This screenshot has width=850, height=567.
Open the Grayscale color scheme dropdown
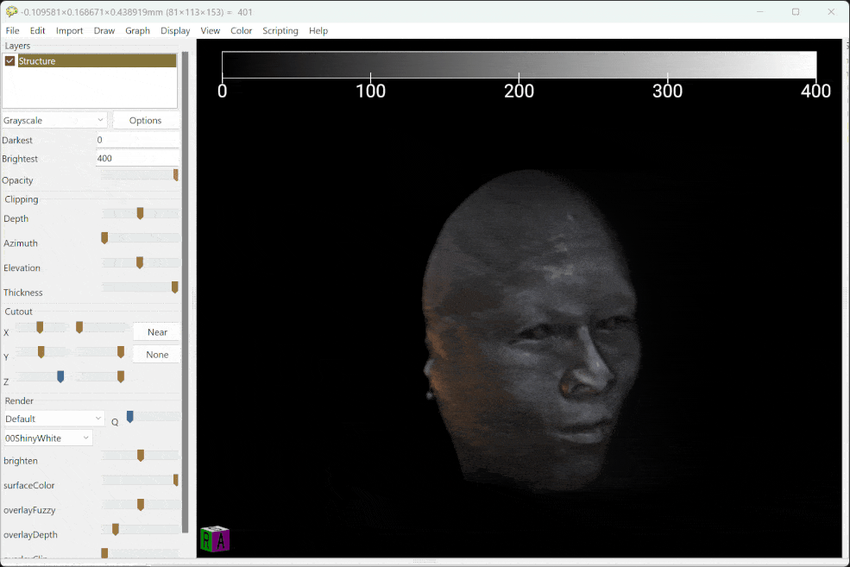[x=54, y=120]
